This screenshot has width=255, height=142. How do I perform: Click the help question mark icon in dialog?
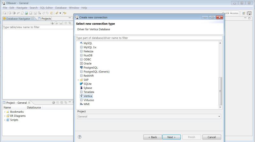79,137
